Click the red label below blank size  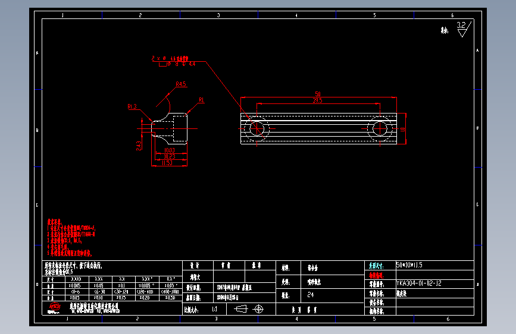[x=376, y=276]
